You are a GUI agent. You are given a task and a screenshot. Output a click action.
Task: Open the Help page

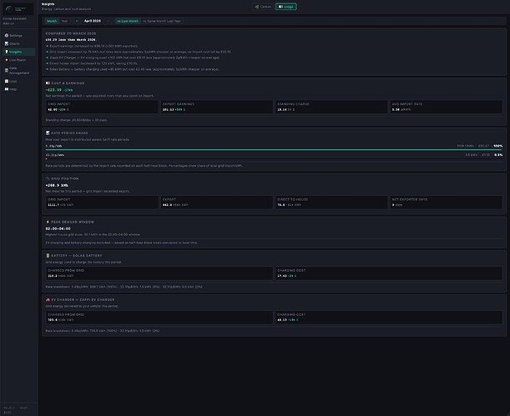click(x=19, y=89)
